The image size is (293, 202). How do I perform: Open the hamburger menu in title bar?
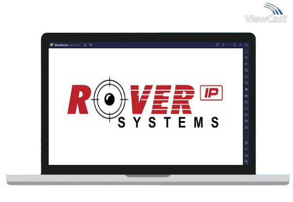[223, 45]
